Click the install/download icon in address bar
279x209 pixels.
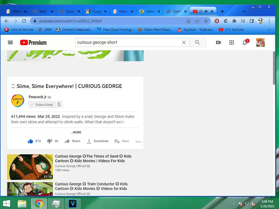pyautogui.click(x=189, y=21)
